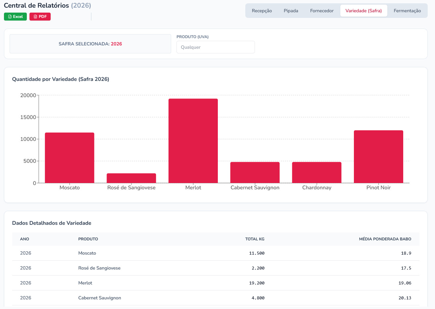Select the Moscato bar in the chart
Screen dimensions: 435x309
pos(70,158)
